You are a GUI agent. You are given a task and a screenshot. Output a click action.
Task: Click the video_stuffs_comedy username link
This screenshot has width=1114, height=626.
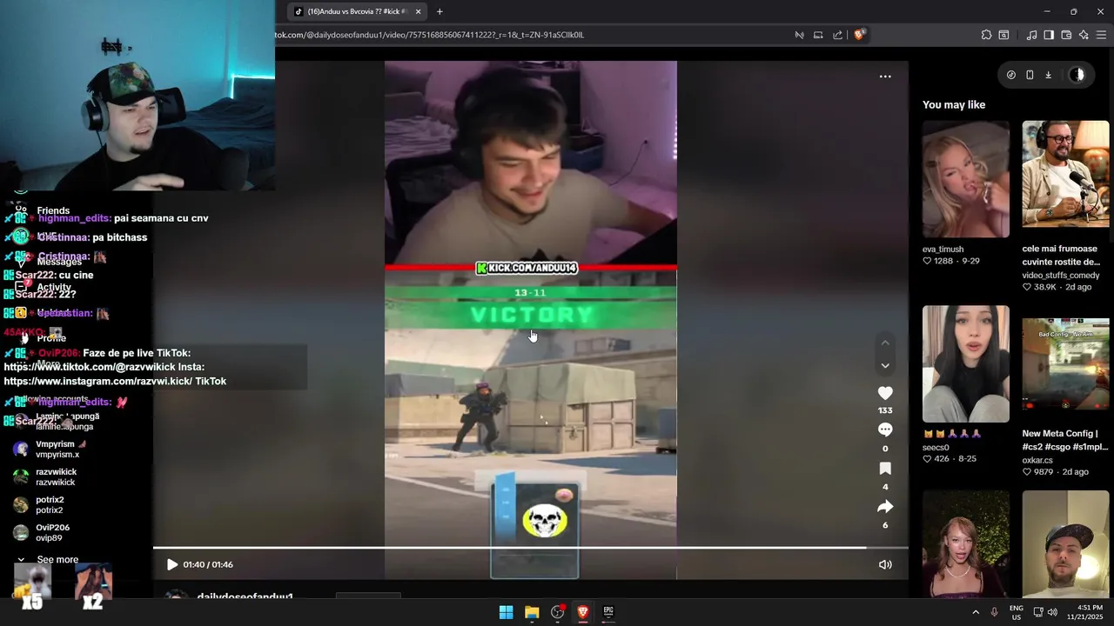click(x=1061, y=276)
